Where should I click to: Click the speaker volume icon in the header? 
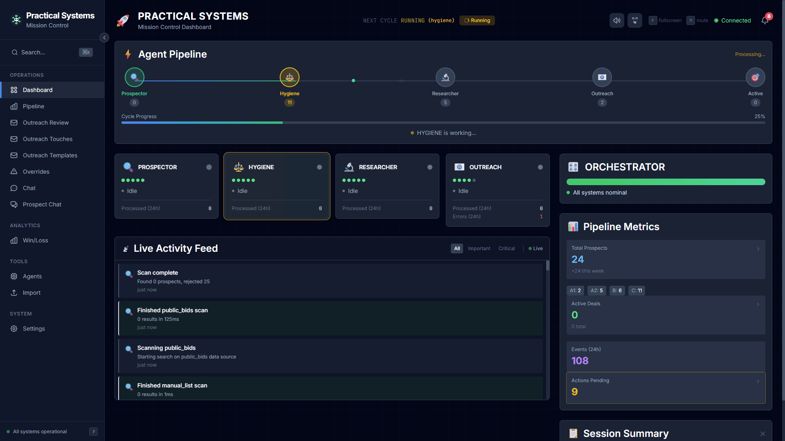(x=616, y=20)
